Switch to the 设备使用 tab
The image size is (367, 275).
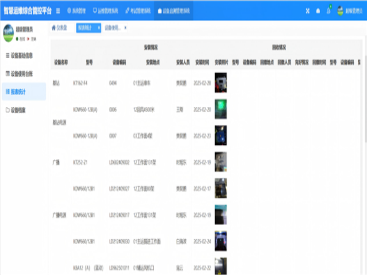[113, 27]
